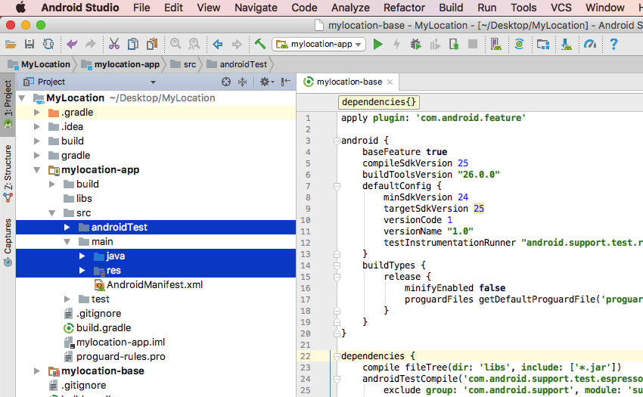643x397 pixels.
Task: Click the src breadcrumb
Action: [183, 64]
